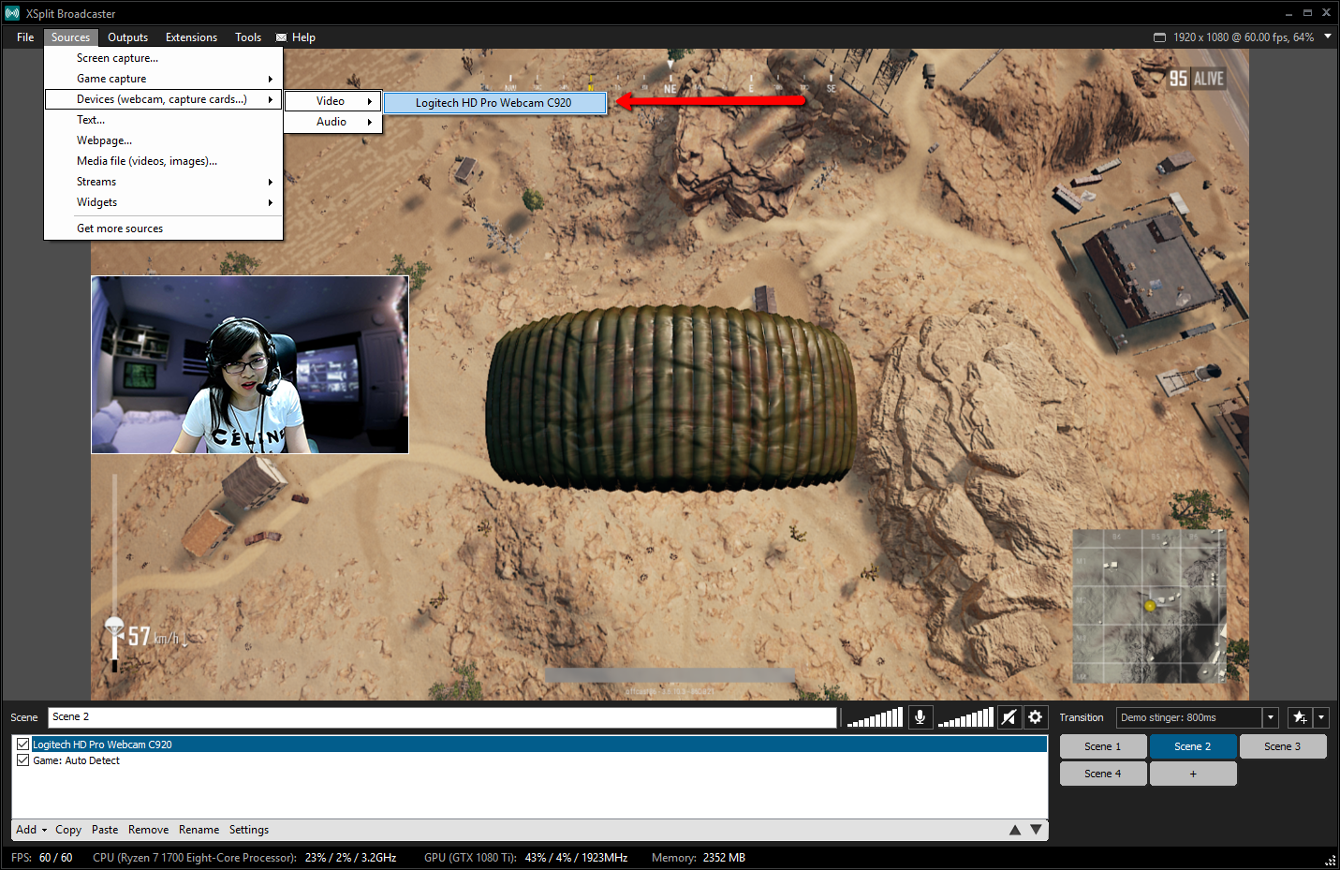Switch to Scene 4
Screen dimensions: 1340x870
point(1103,774)
